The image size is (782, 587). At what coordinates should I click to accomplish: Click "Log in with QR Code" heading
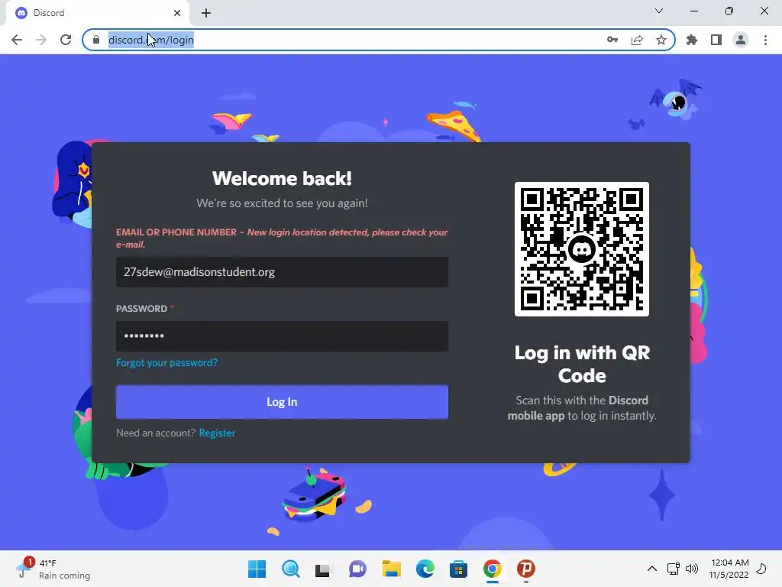582,364
